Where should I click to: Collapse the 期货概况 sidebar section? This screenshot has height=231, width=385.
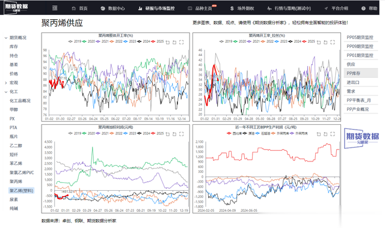click(6, 38)
